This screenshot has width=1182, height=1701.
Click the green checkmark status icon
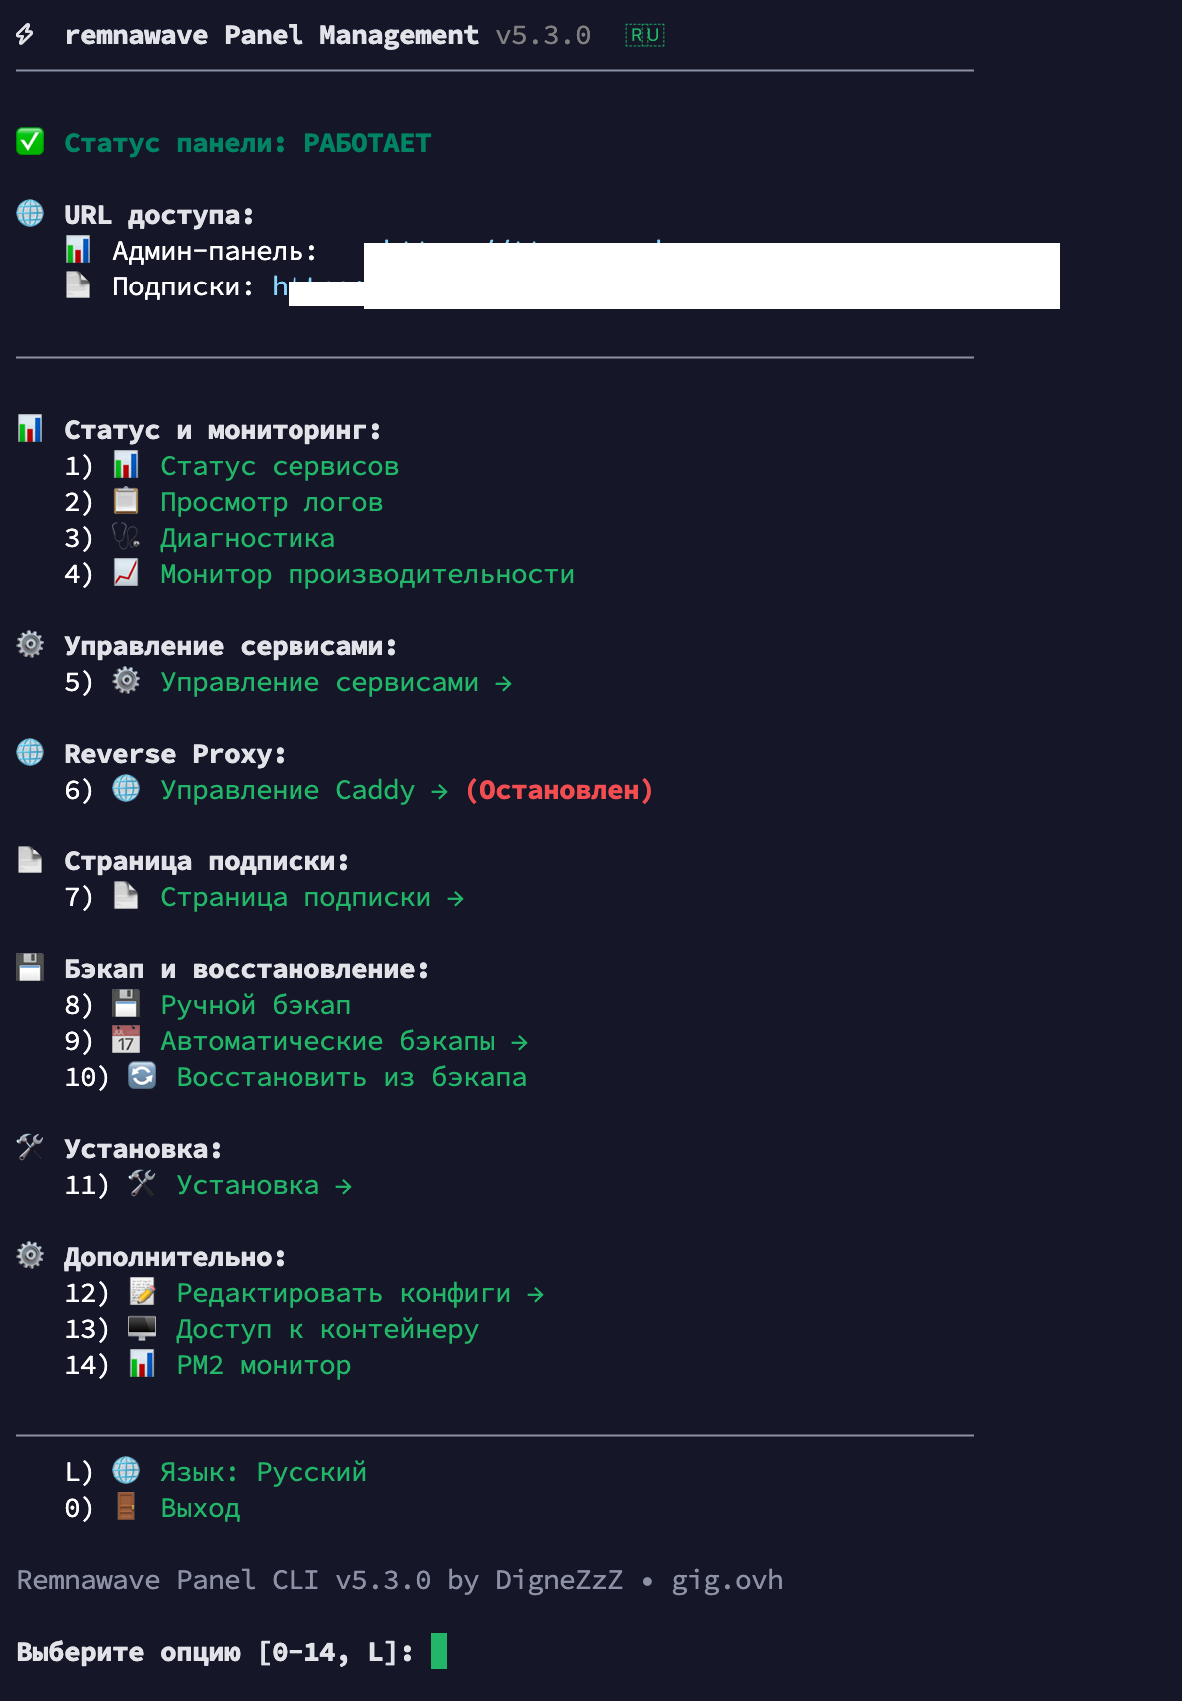(30, 142)
